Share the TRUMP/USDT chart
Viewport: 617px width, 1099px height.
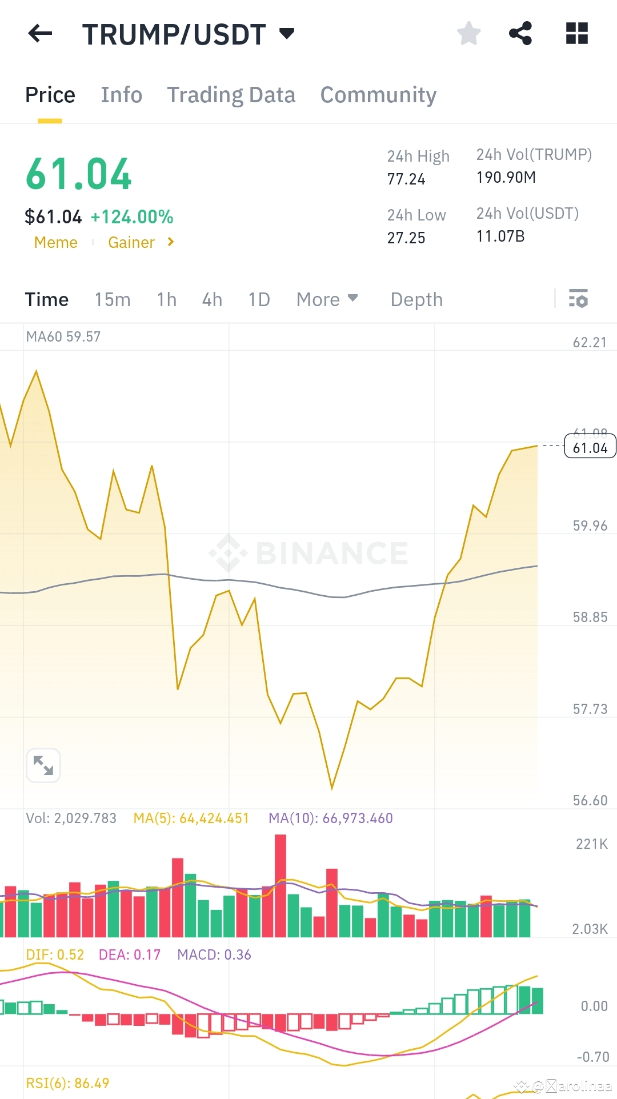[520, 33]
